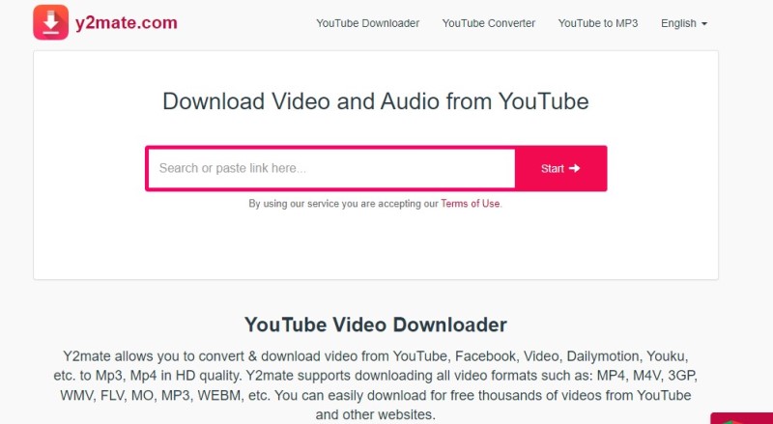Click the y2mate.com brand name text
Screen dimensions: 773x424
click(127, 22)
